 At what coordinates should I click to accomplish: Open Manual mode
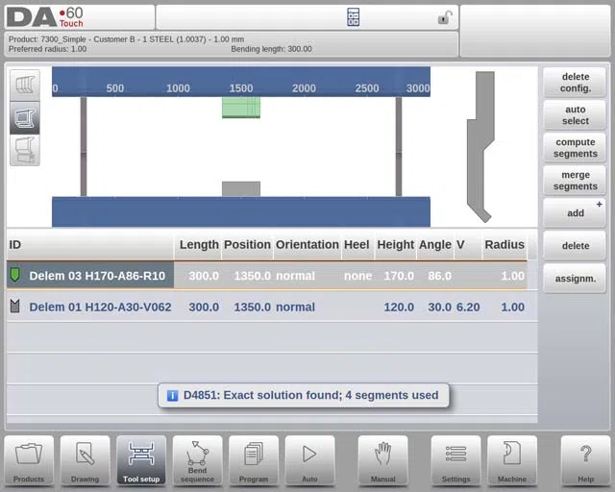point(382,460)
